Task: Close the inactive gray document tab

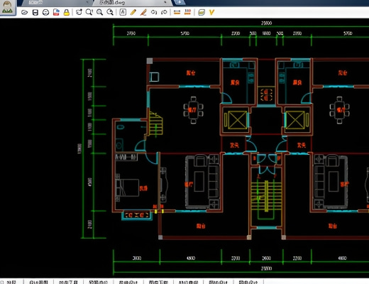Action: tap(88, 3)
